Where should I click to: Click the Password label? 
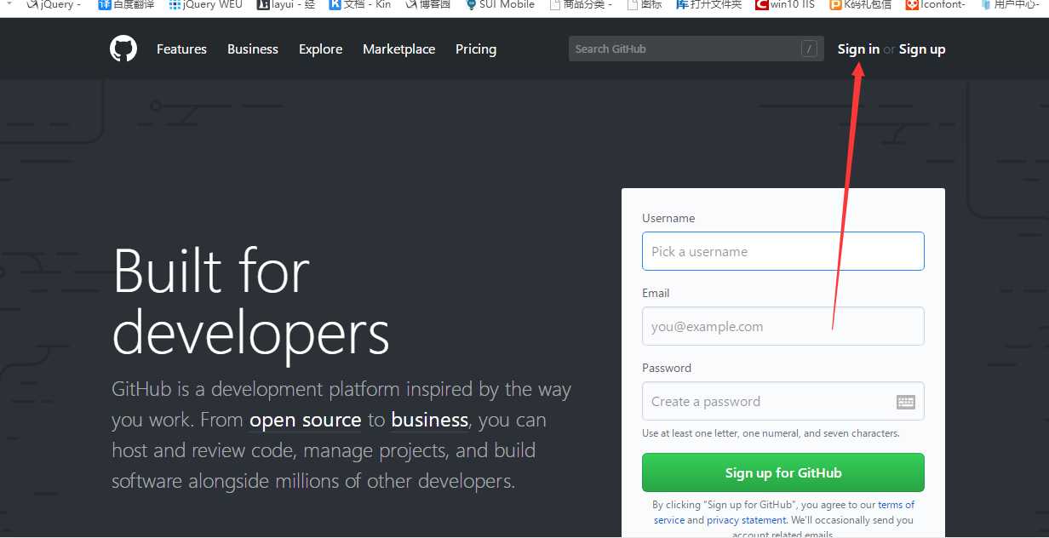[x=667, y=368]
